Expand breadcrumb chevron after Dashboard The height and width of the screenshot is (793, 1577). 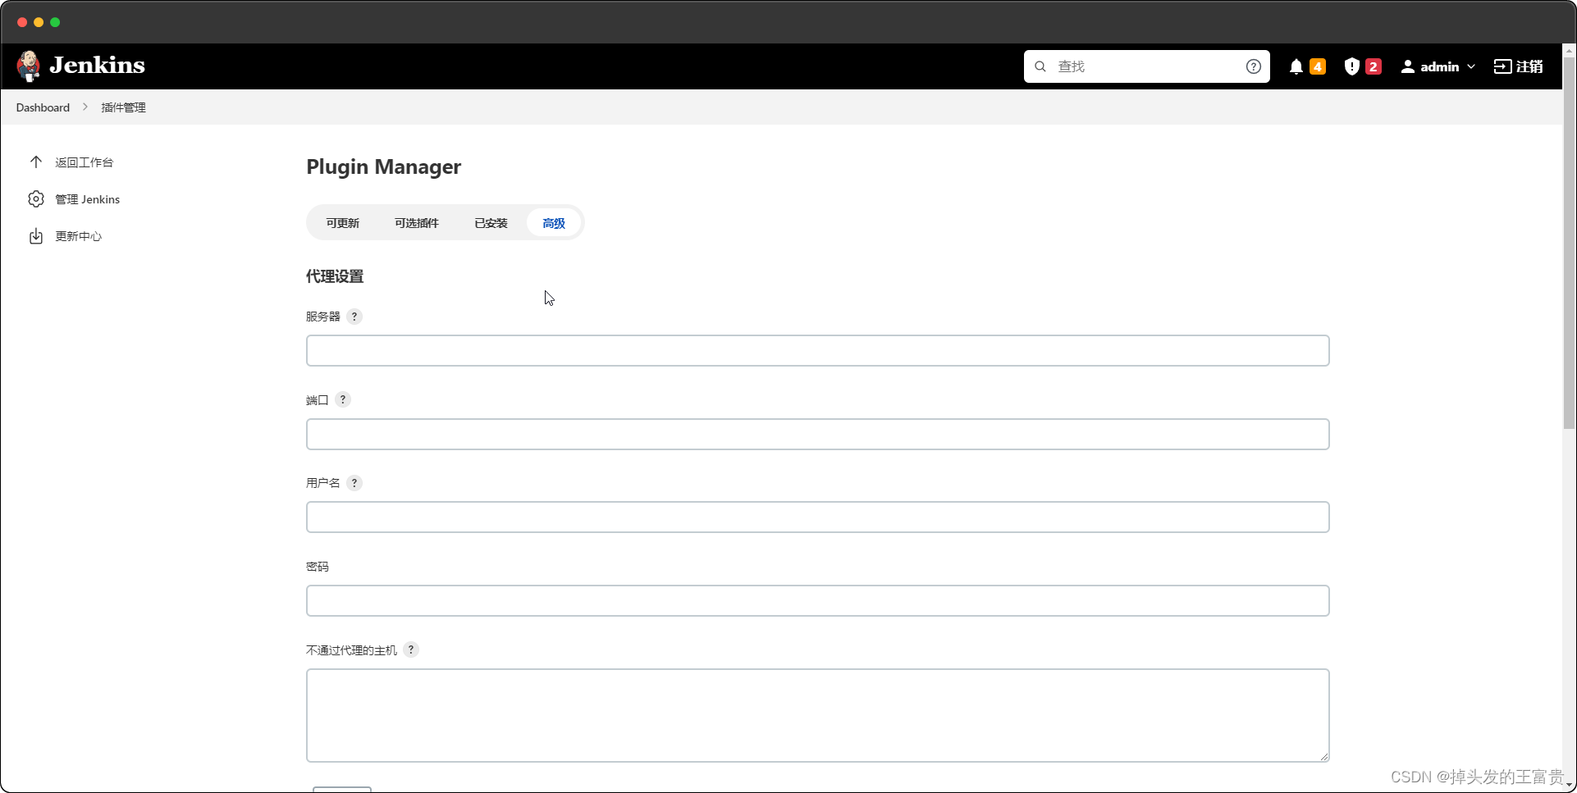85,107
